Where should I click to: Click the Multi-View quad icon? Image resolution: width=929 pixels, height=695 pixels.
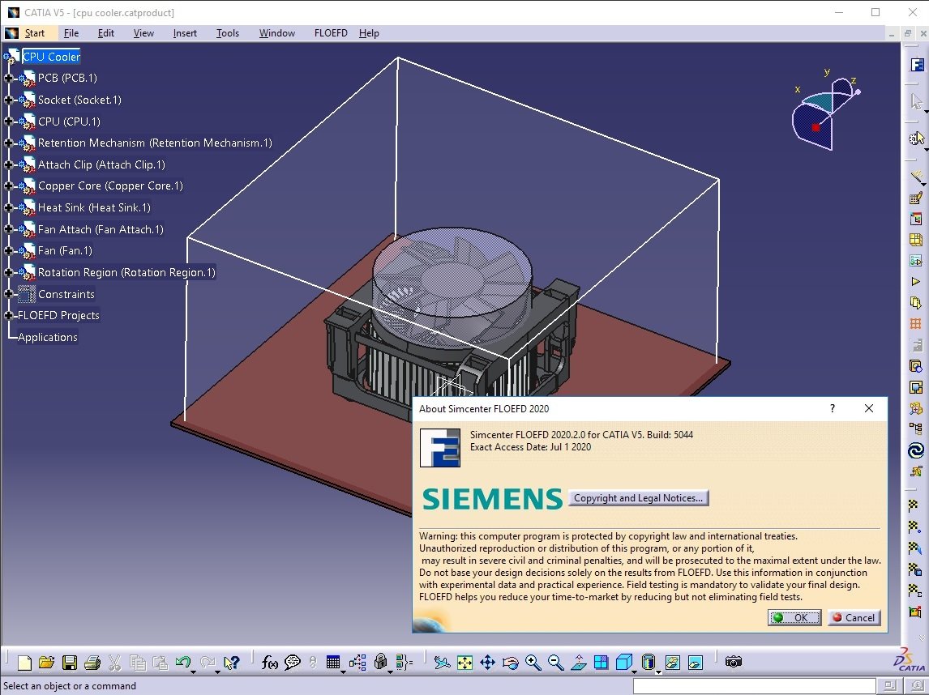tap(601, 663)
